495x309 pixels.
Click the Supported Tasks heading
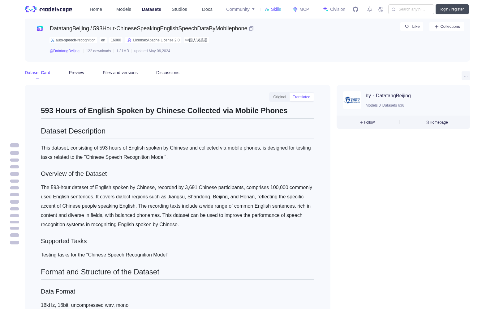(64, 241)
